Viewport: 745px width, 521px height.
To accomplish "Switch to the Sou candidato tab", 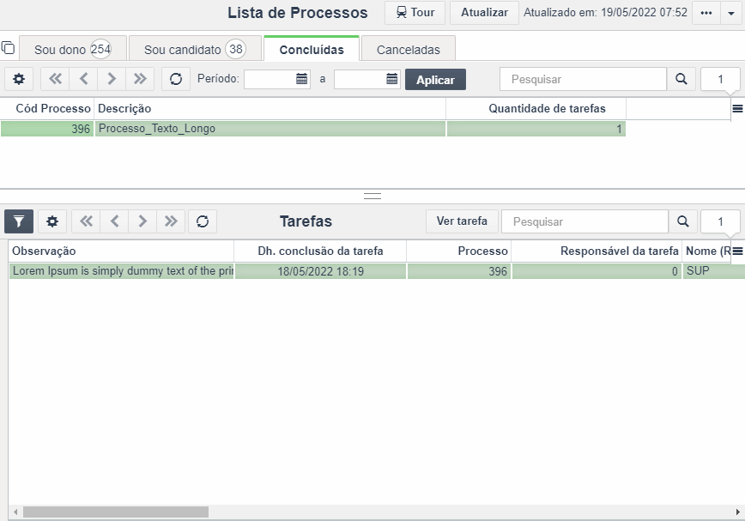I will pyautogui.click(x=195, y=49).
